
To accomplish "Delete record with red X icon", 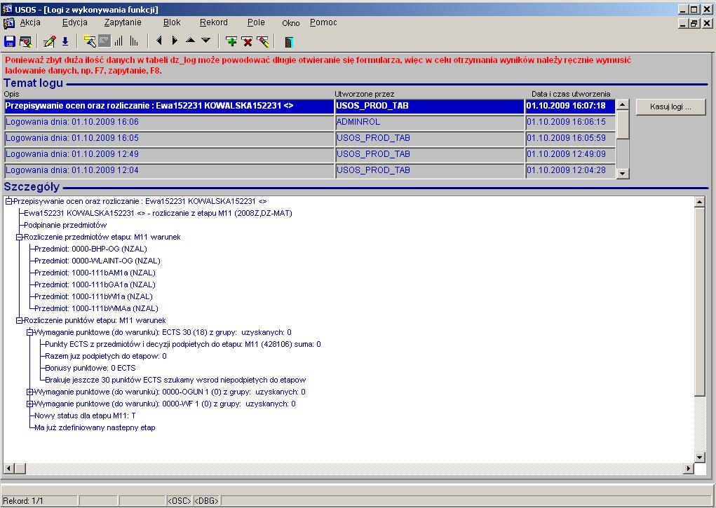I will click(247, 42).
